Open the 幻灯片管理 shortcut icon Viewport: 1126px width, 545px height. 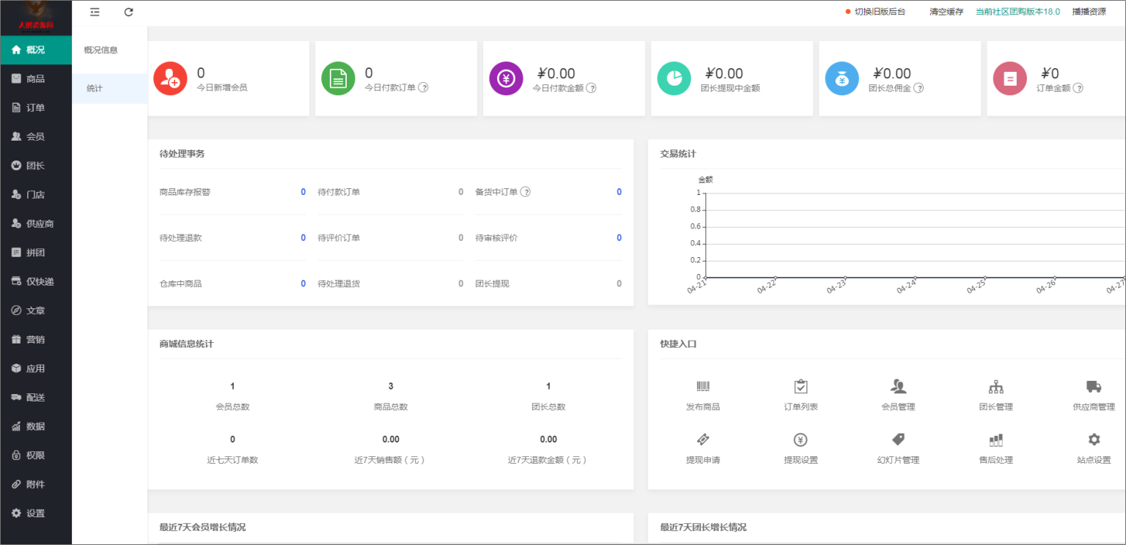(898, 440)
